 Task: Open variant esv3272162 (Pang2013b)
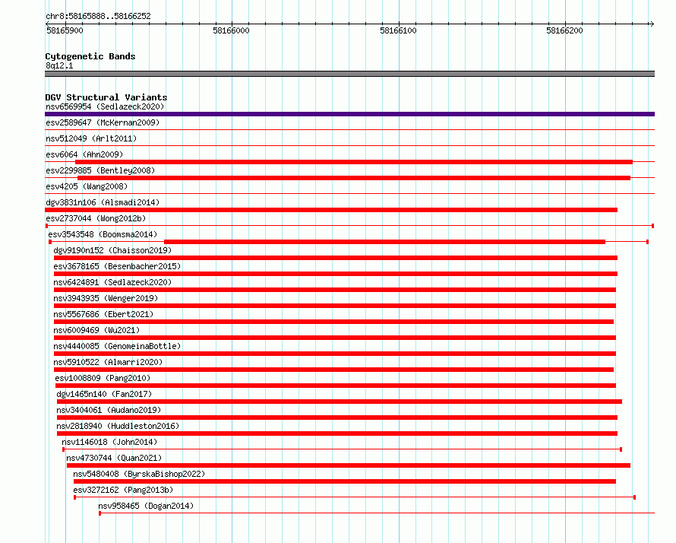point(123,490)
